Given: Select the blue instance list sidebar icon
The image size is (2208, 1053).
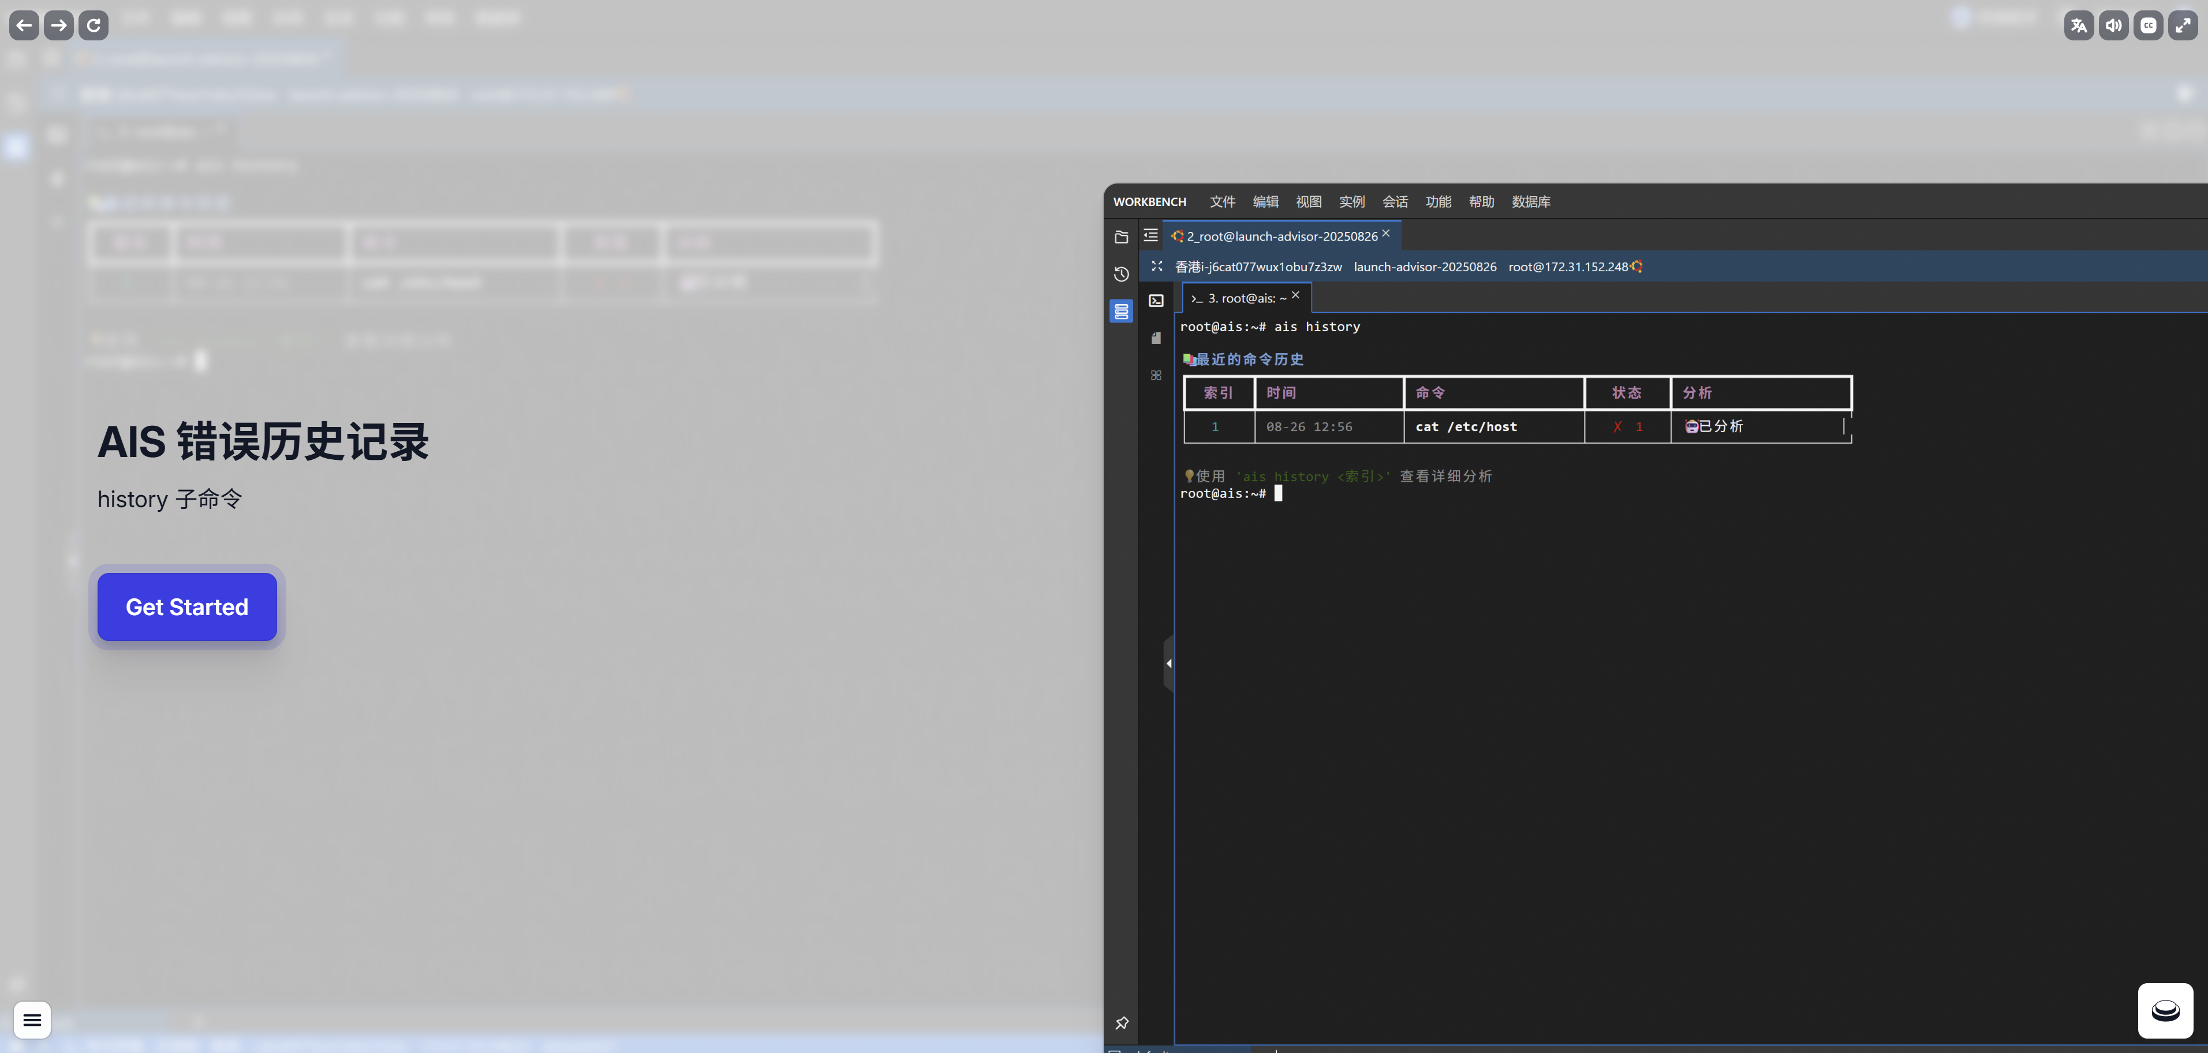Looking at the screenshot, I should click(x=1121, y=311).
